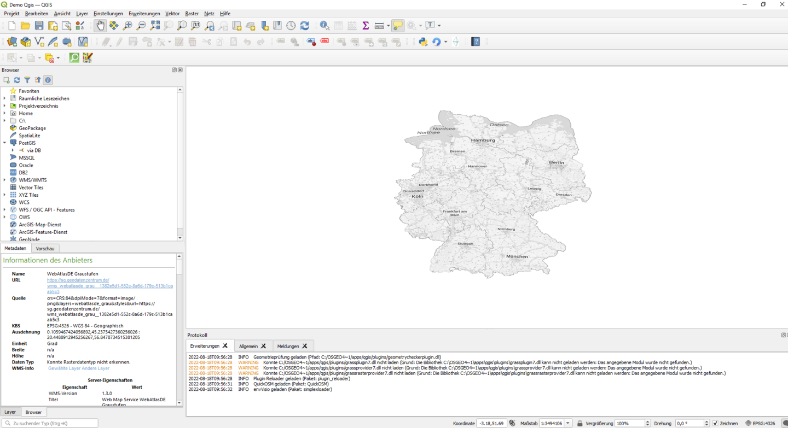Image resolution: width=788 pixels, height=428 pixels.
Task: Expand WFS / OGC API - Features node
Action: pyautogui.click(x=5, y=209)
